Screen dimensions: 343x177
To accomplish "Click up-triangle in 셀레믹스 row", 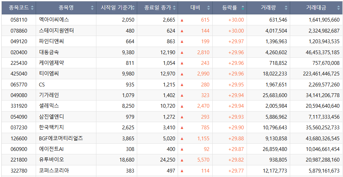I will (182, 106).
